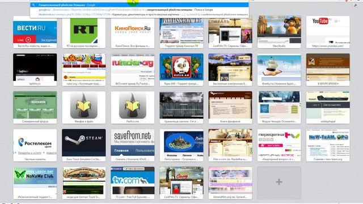Open the Хранилище свитков tile
This screenshot has width=363, height=204.
click(x=181, y=107)
